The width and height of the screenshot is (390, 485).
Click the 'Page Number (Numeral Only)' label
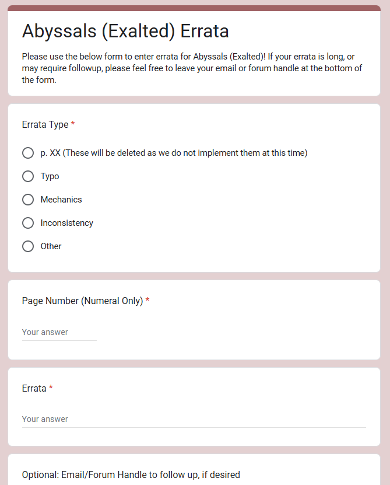pos(82,301)
